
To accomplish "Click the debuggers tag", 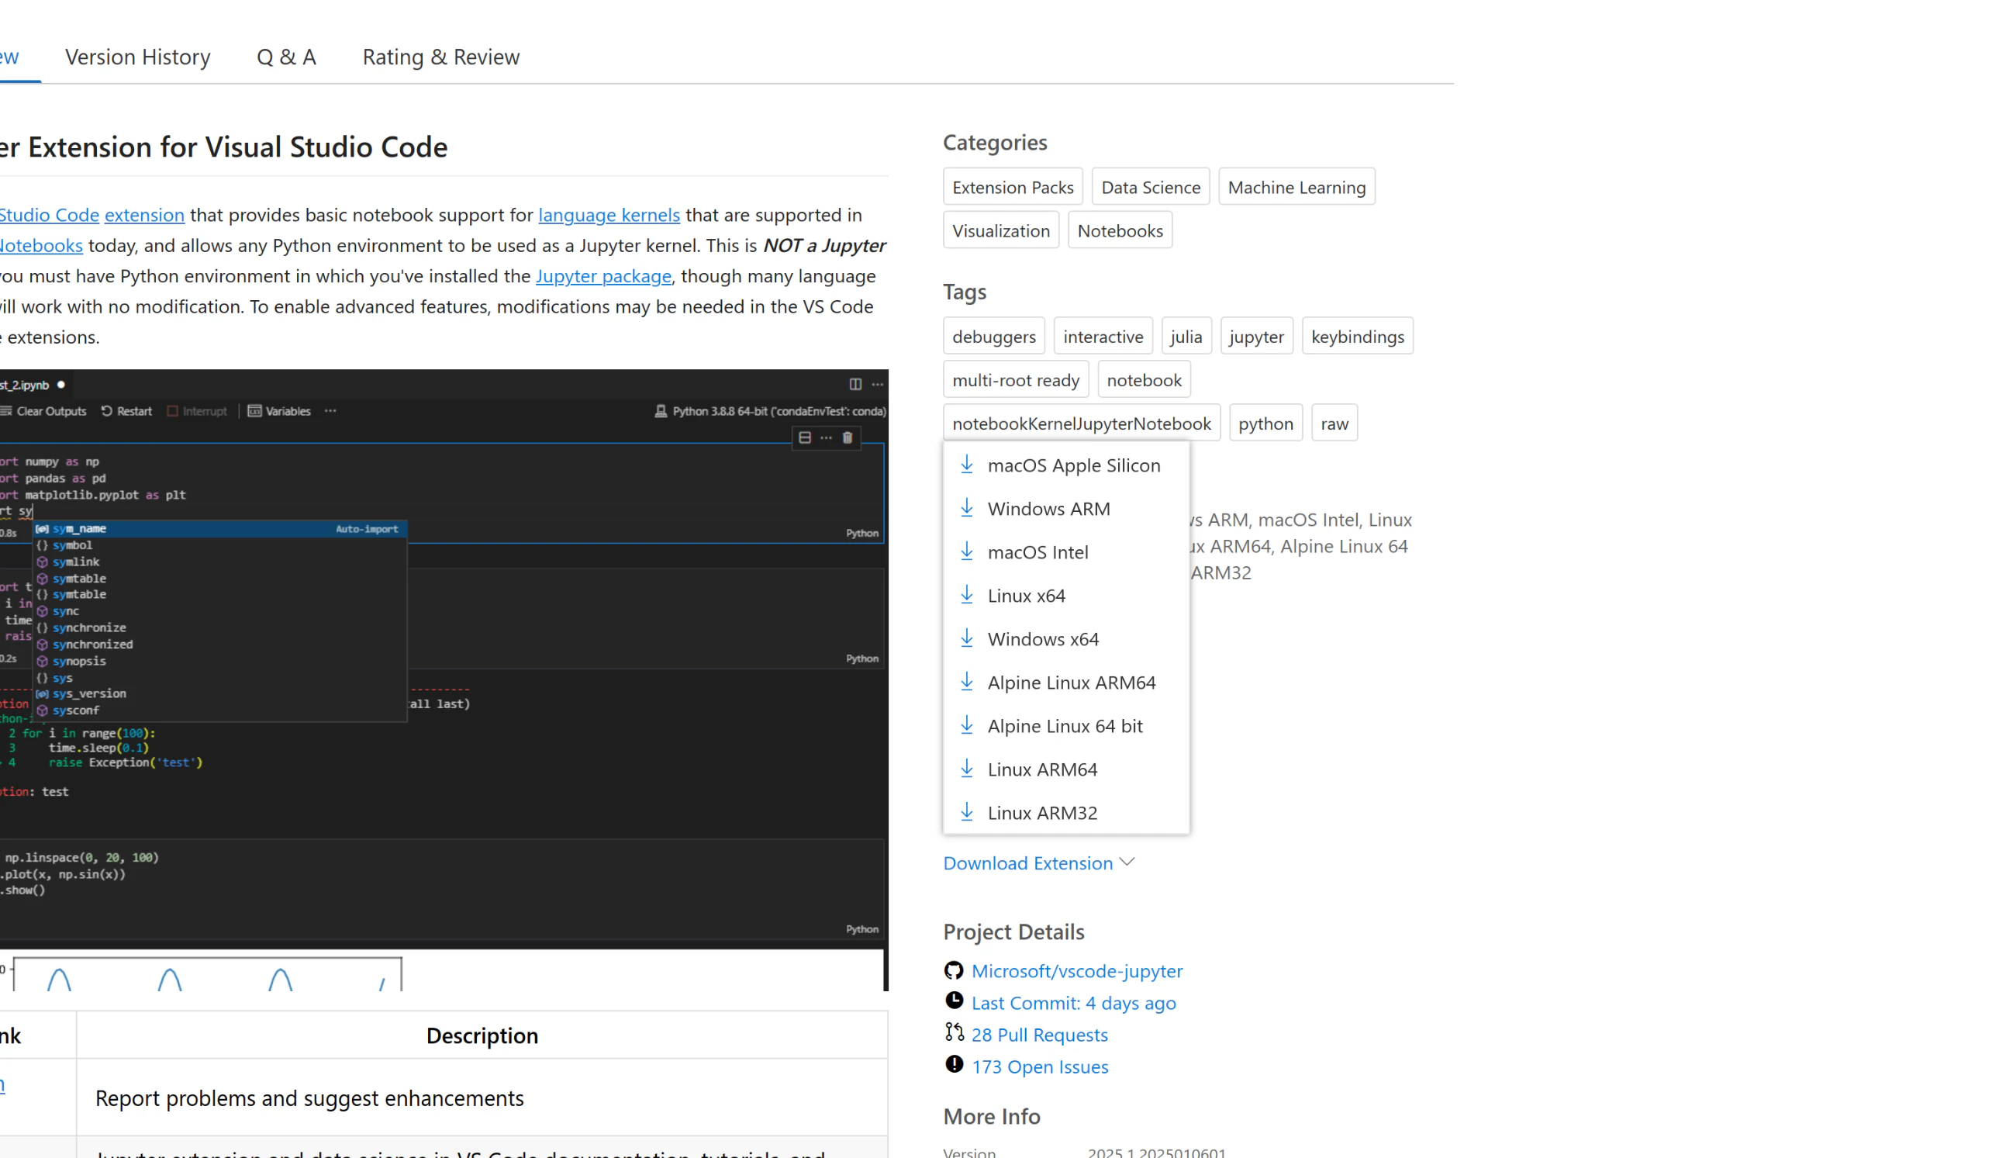I will pyautogui.click(x=993, y=337).
